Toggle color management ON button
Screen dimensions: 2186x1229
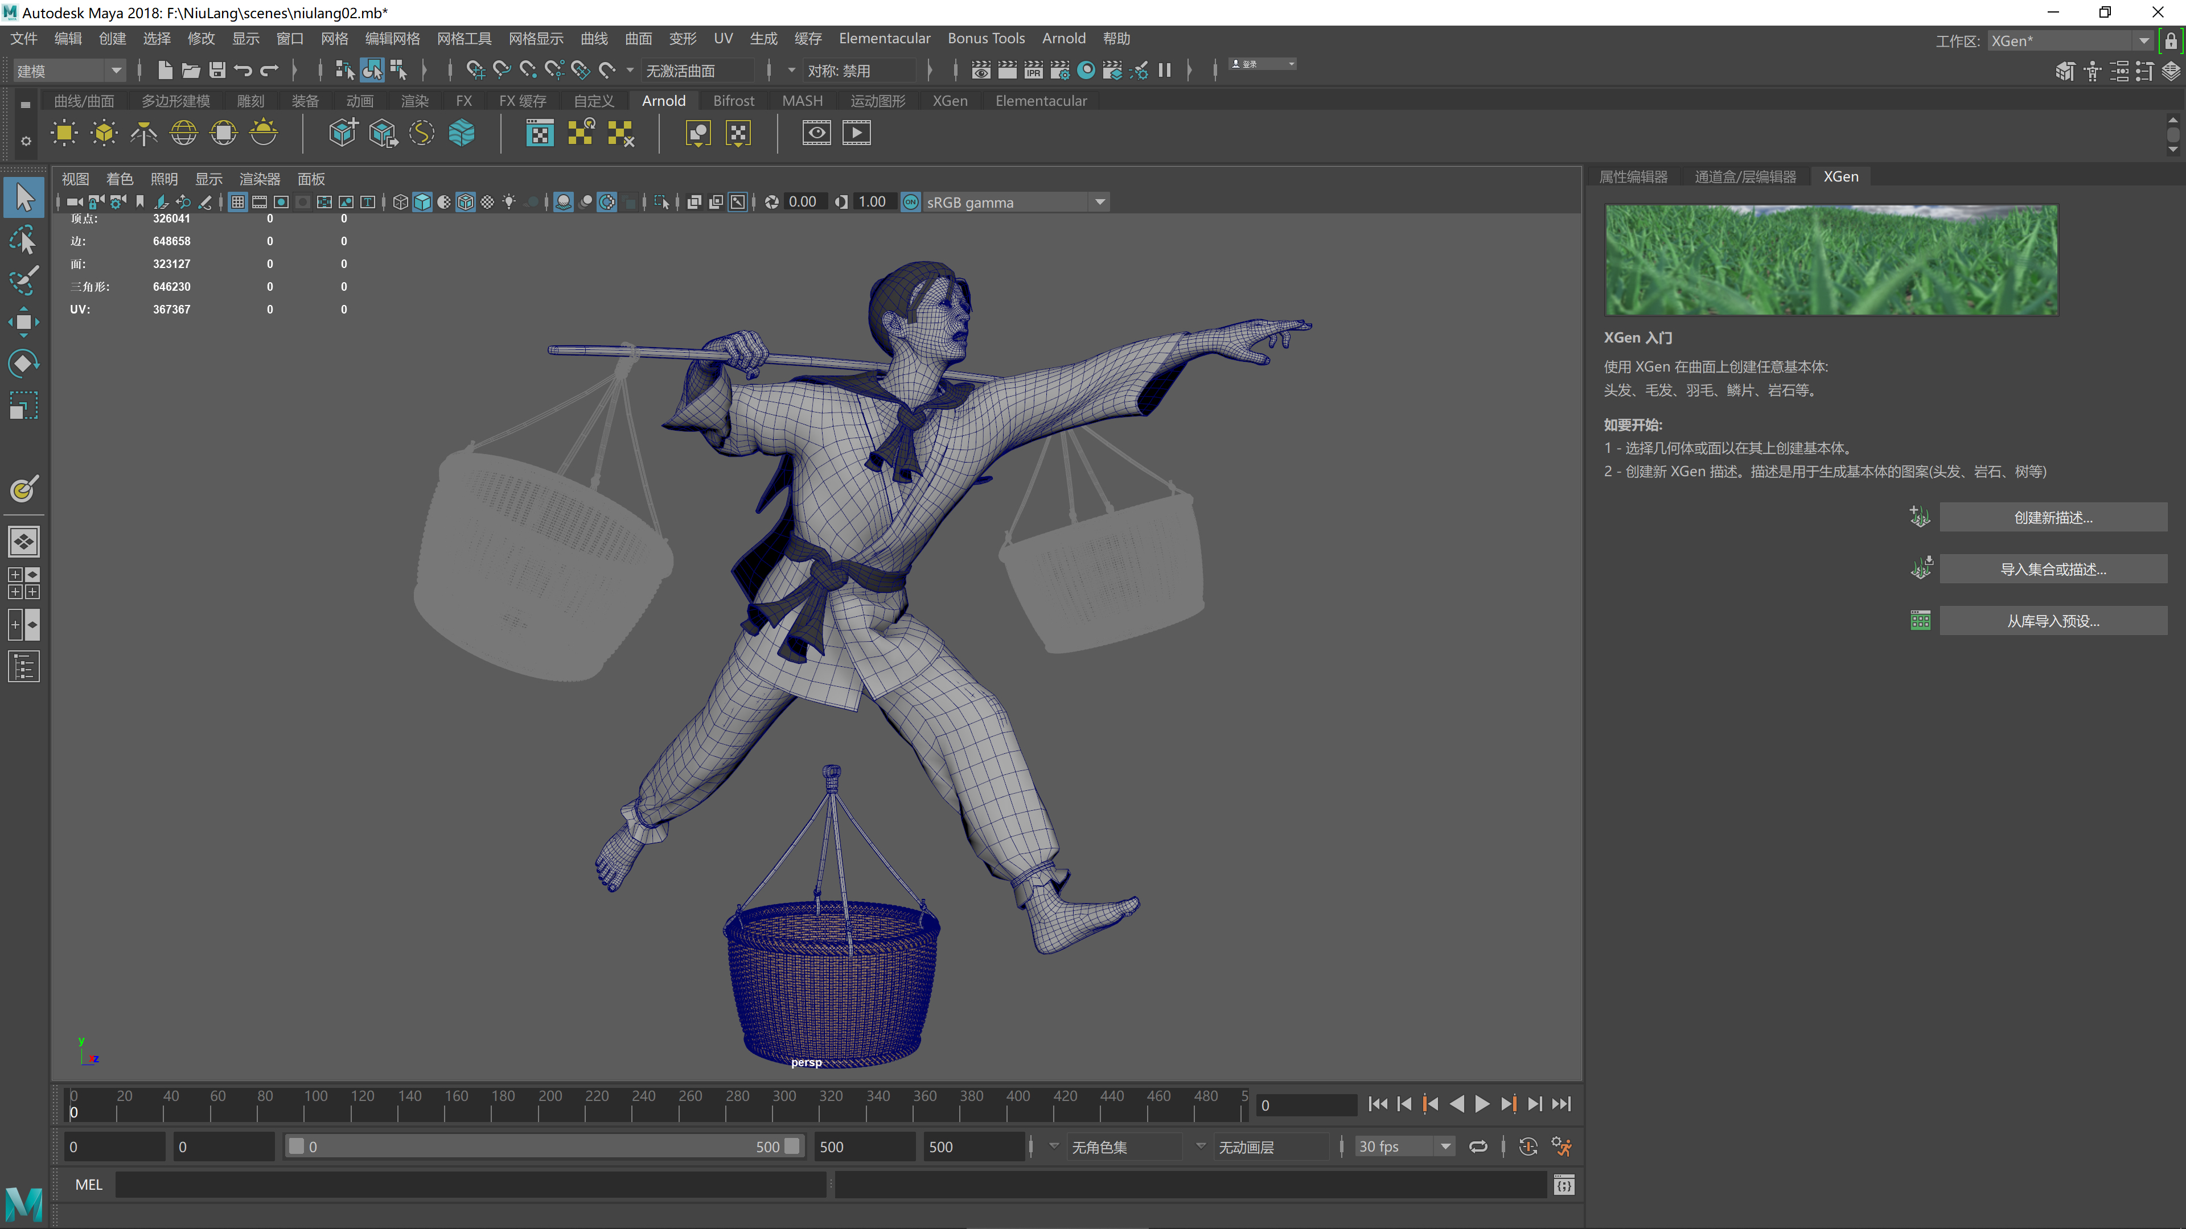[x=910, y=202]
